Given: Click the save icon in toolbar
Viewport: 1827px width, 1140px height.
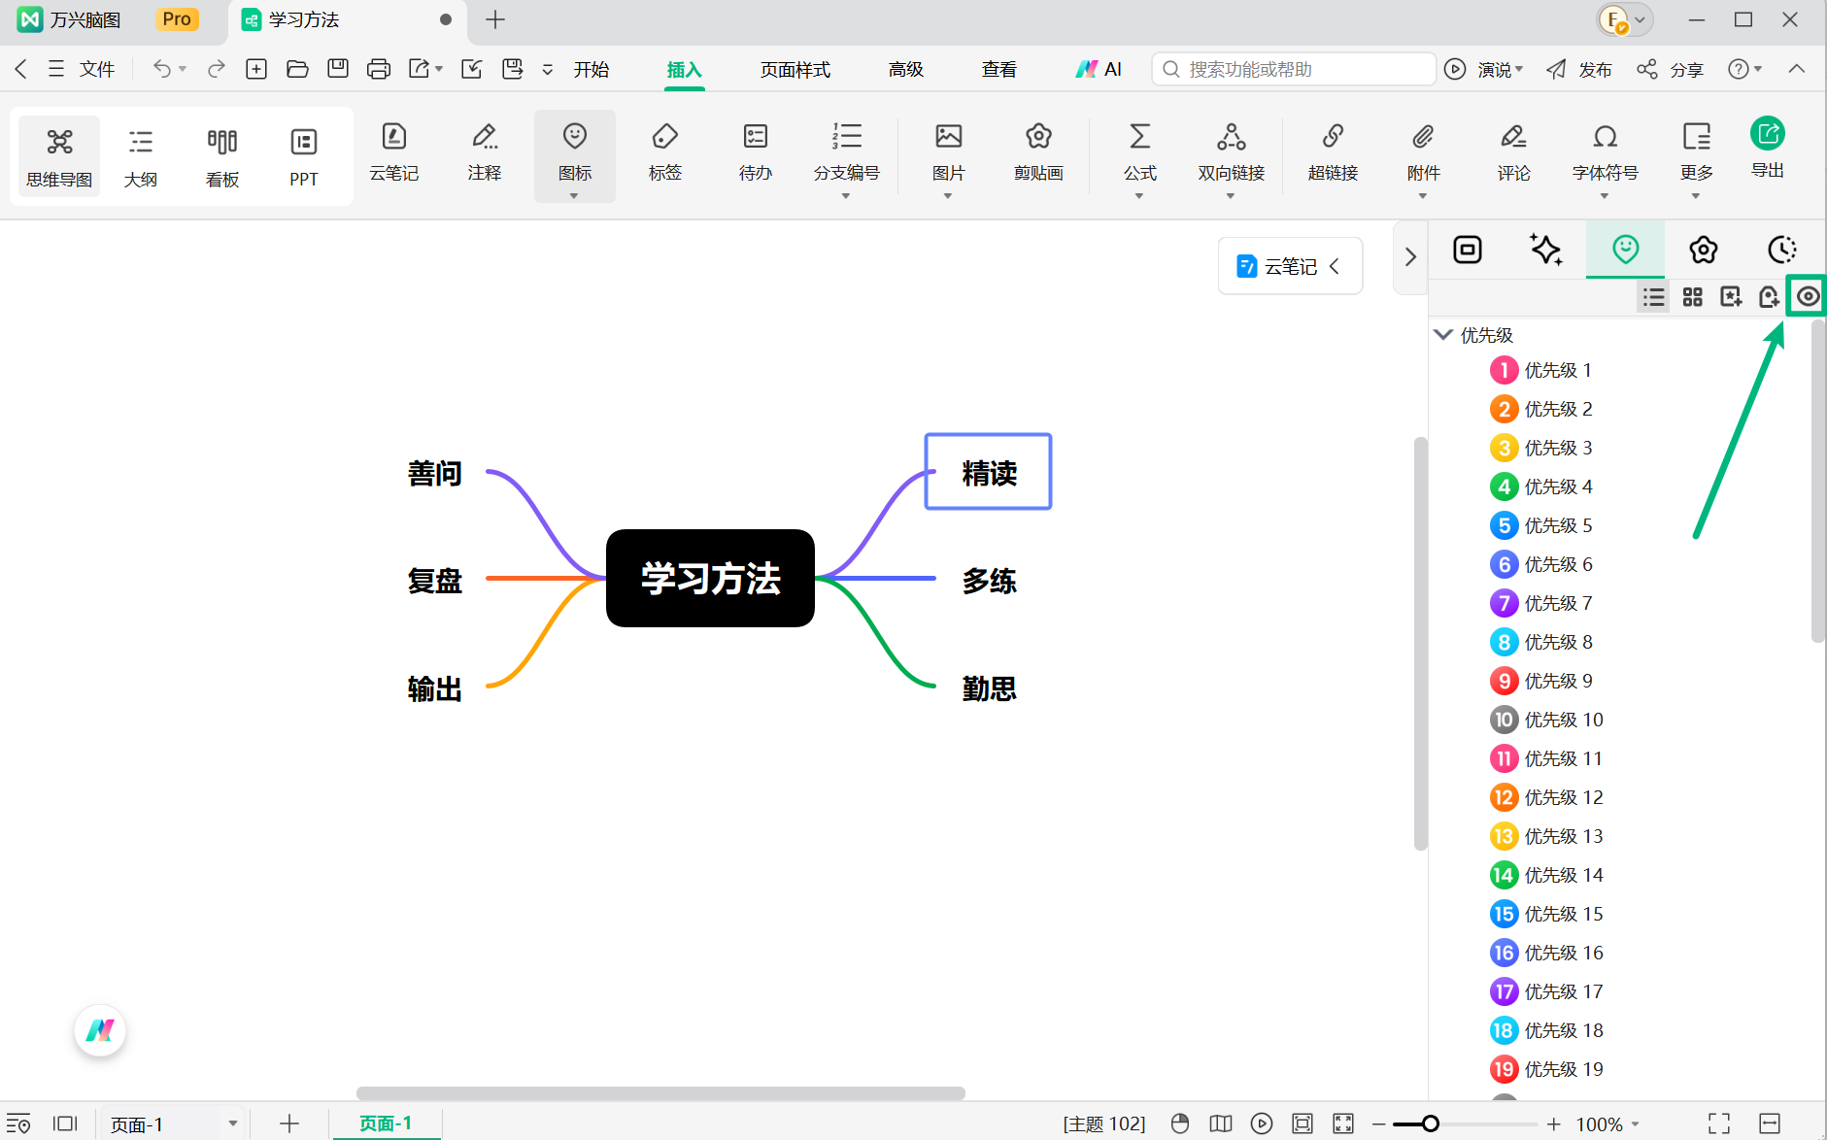Looking at the screenshot, I should (x=338, y=69).
